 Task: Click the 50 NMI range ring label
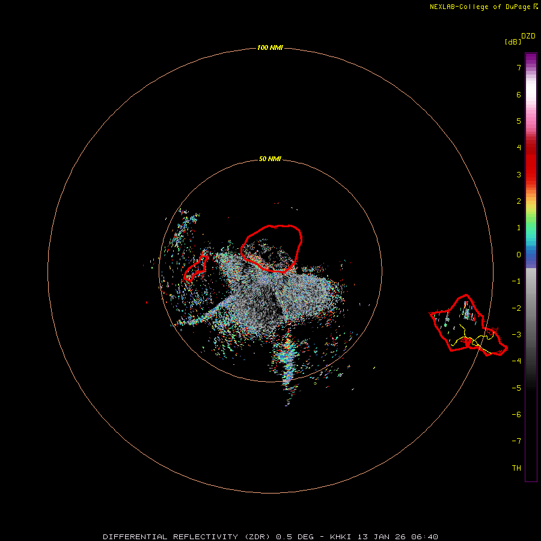270,159
